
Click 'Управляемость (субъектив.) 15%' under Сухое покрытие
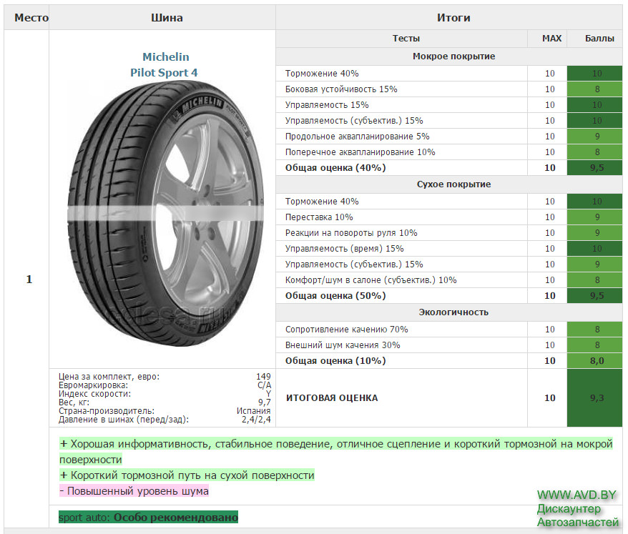[x=354, y=264]
